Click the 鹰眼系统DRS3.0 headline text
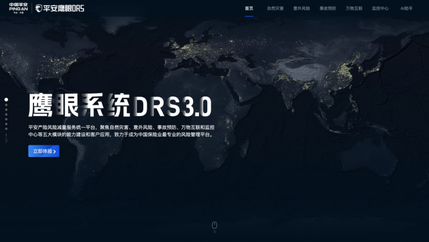 click(x=120, y=106)
